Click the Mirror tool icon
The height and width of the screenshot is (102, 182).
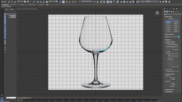point(95,2)
